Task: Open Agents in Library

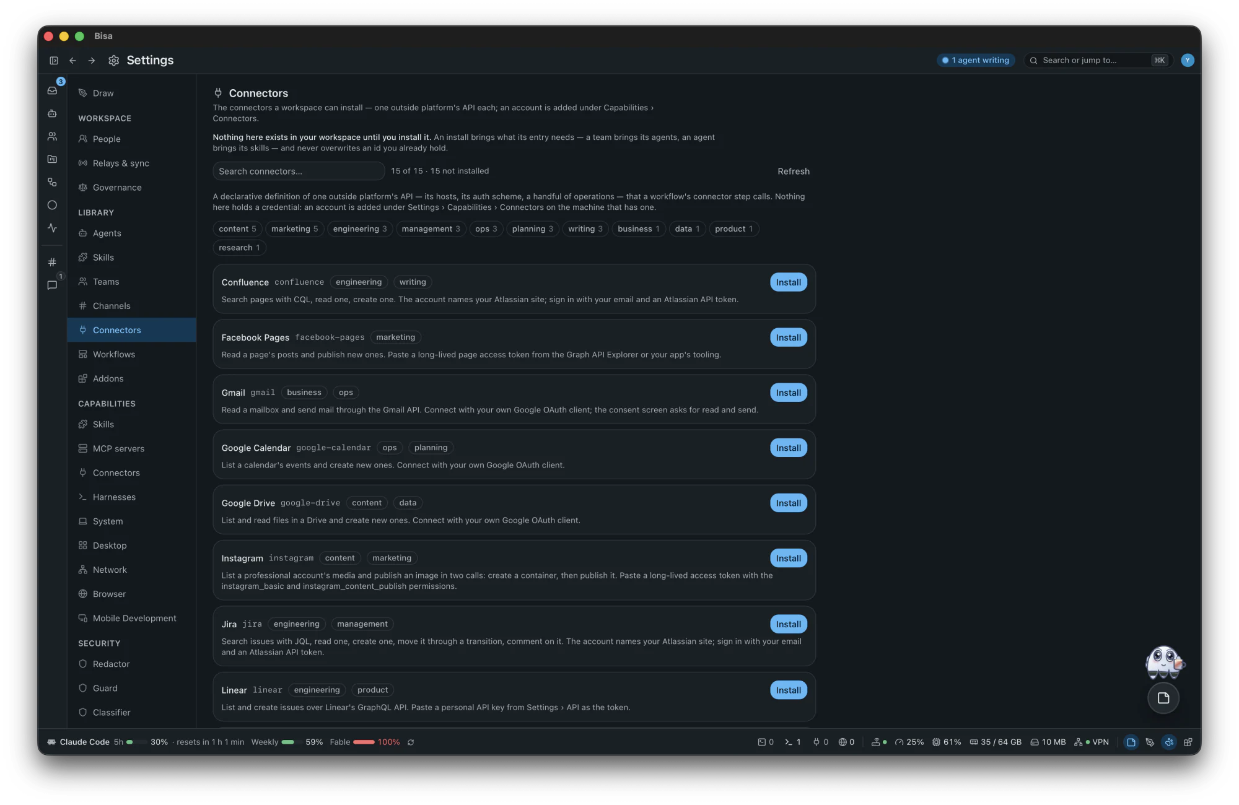Action: (x=131, y=233)
